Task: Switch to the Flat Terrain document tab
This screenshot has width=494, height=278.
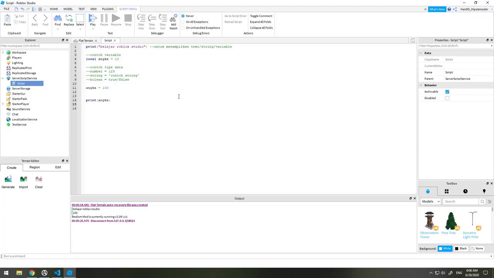Action: (86, 41)
